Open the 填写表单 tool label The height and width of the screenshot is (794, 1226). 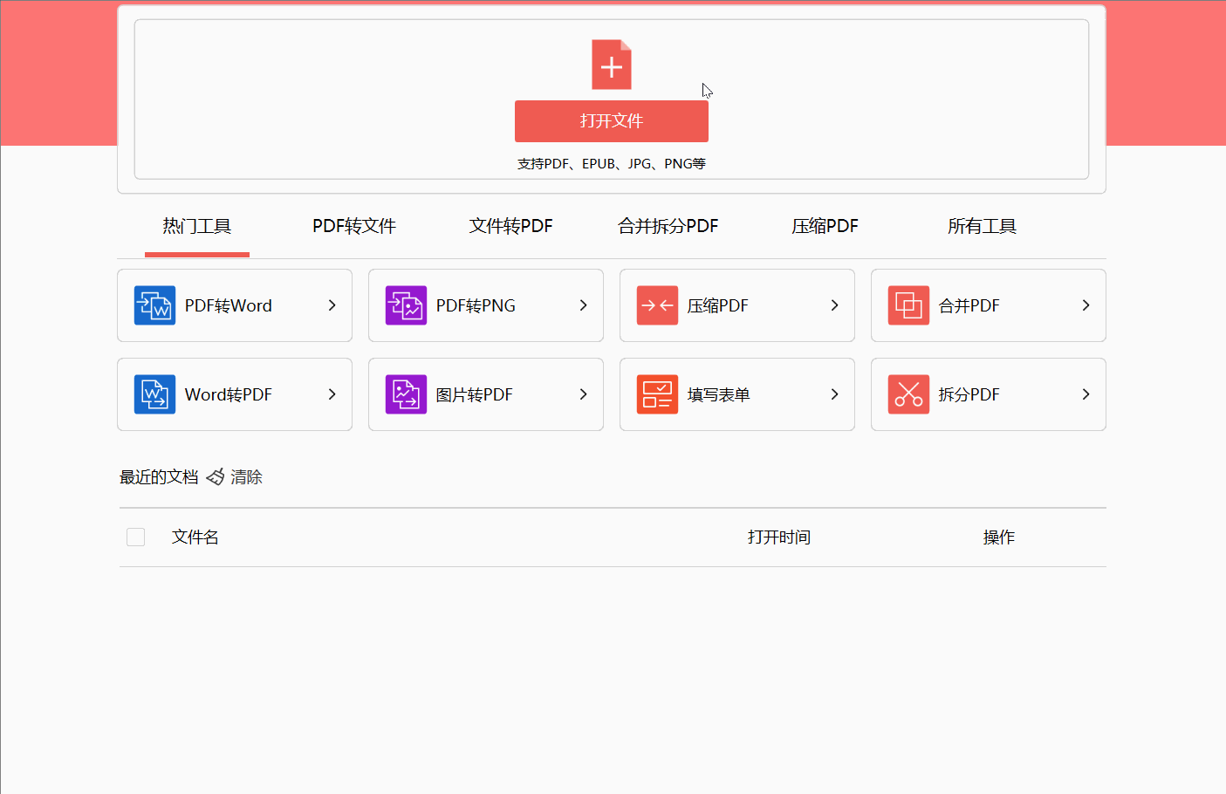click(x=719, y=395)
